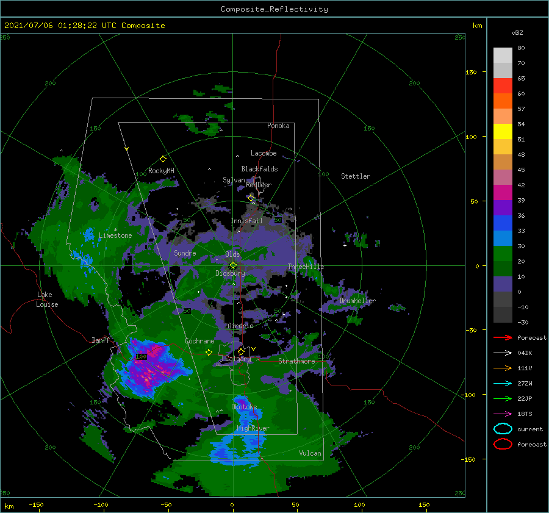The height and width of the screenshot is (513, 549).
Task: Click the Lake Louise label
Action: (x=47, y=300)
